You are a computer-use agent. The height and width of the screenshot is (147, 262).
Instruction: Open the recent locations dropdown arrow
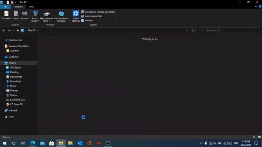point(14,31)
